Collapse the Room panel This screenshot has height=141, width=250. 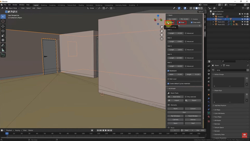coord(167,15)
